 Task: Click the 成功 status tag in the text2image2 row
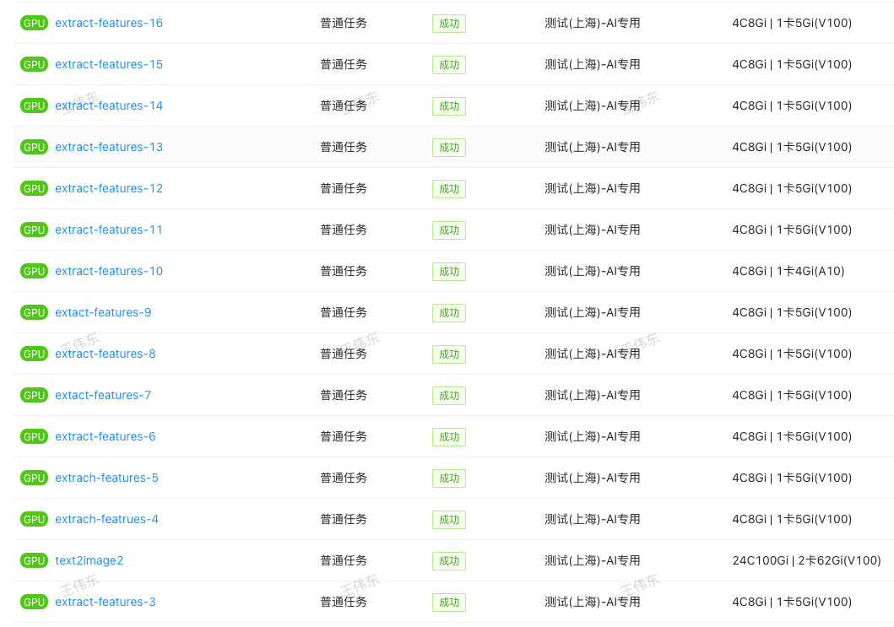click(448, 561)
